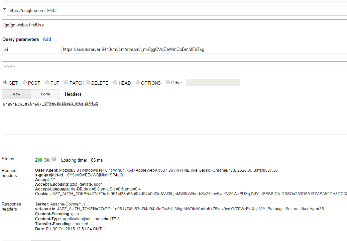Image resolution: width=347 pixels, height=241 pixels.
Task: Collapse the URL details with the triangle arrow
Action: 4,9
